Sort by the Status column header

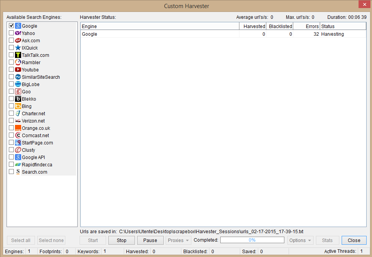click(343, 26)
